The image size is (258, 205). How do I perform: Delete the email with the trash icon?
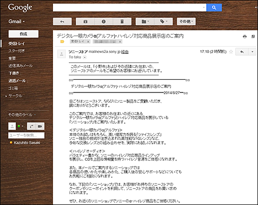pos(122,22)
